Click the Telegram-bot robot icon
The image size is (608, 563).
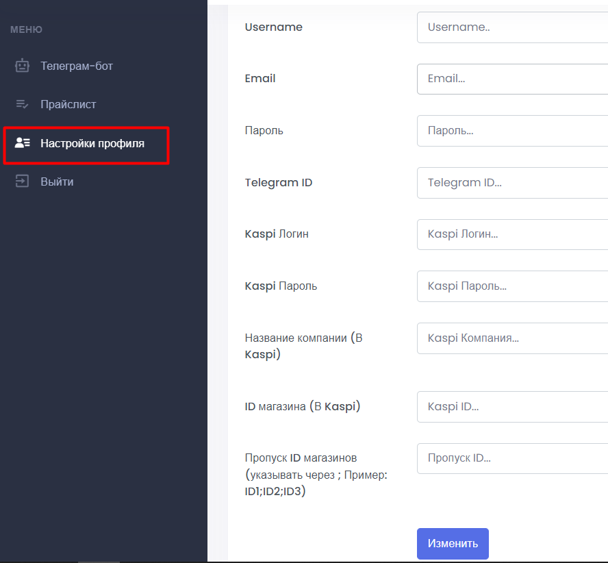(22, 66)
